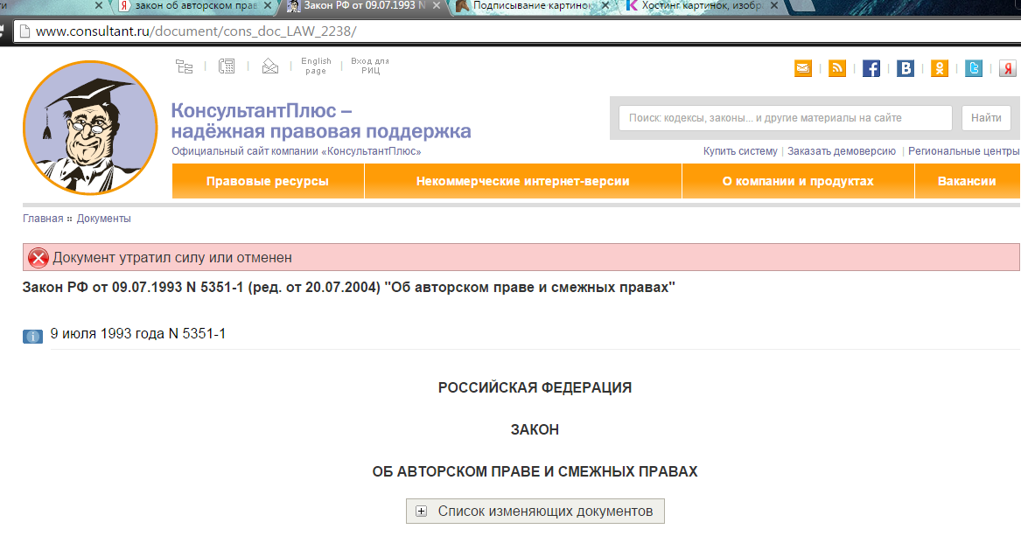The width and height of the screenshot is (1021, 550).
Task: Open the VKontakte icon
Action: (906, 68)
